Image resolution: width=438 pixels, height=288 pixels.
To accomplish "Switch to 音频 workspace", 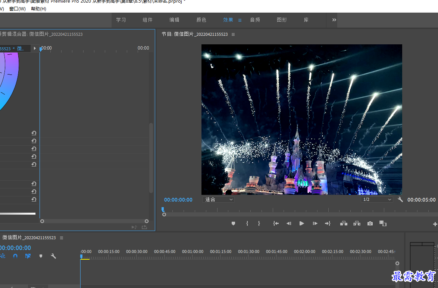I will tap(255, 20).
